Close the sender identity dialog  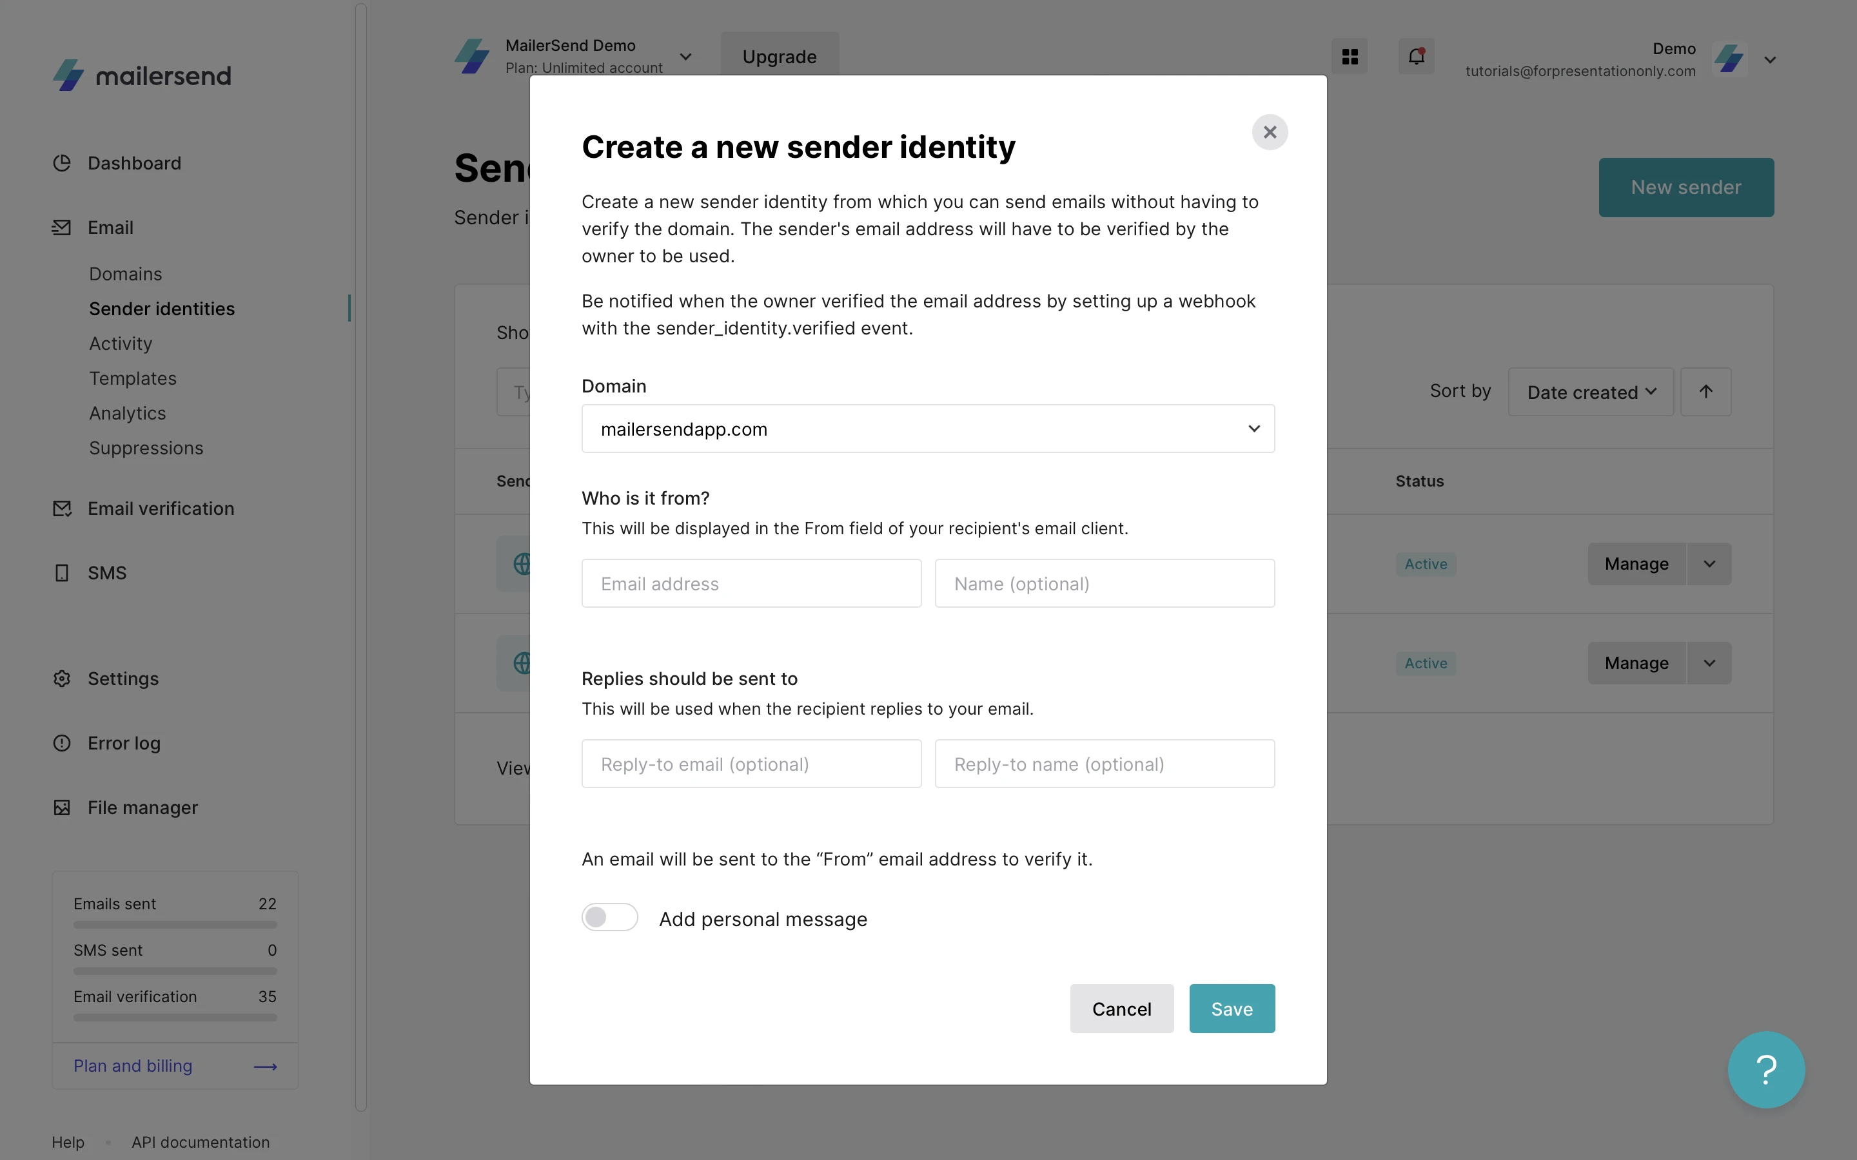1269,133
